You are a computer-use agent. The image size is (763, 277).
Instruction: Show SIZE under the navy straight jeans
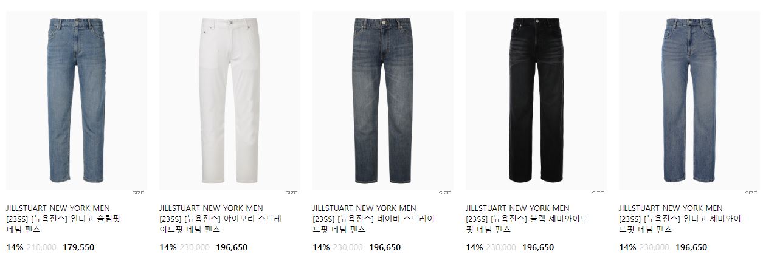coord(444,193)
